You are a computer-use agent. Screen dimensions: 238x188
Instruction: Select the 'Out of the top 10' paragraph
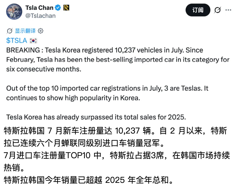(x=107, y=93)
